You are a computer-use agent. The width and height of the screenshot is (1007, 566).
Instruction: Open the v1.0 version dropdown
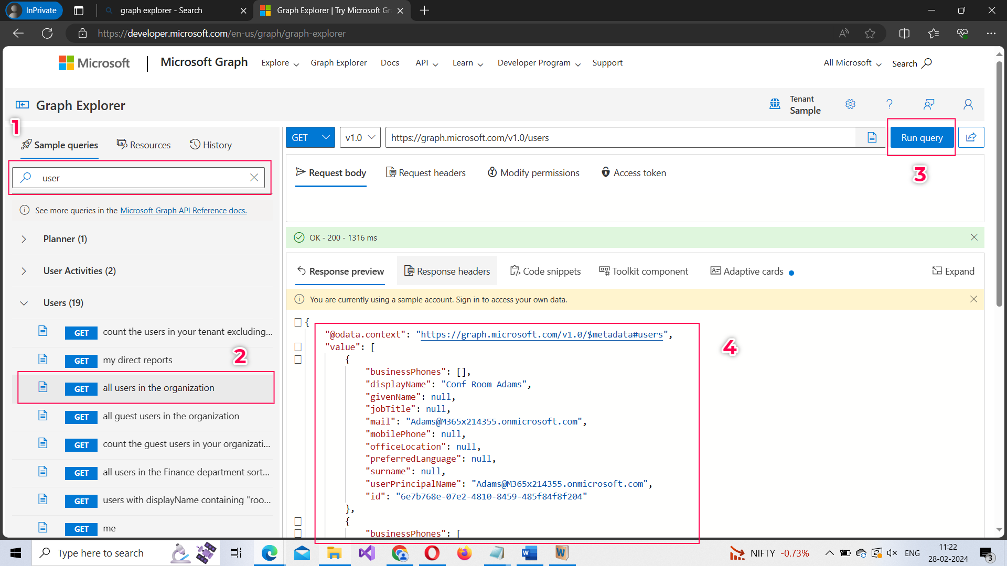(x=360, y=137)
